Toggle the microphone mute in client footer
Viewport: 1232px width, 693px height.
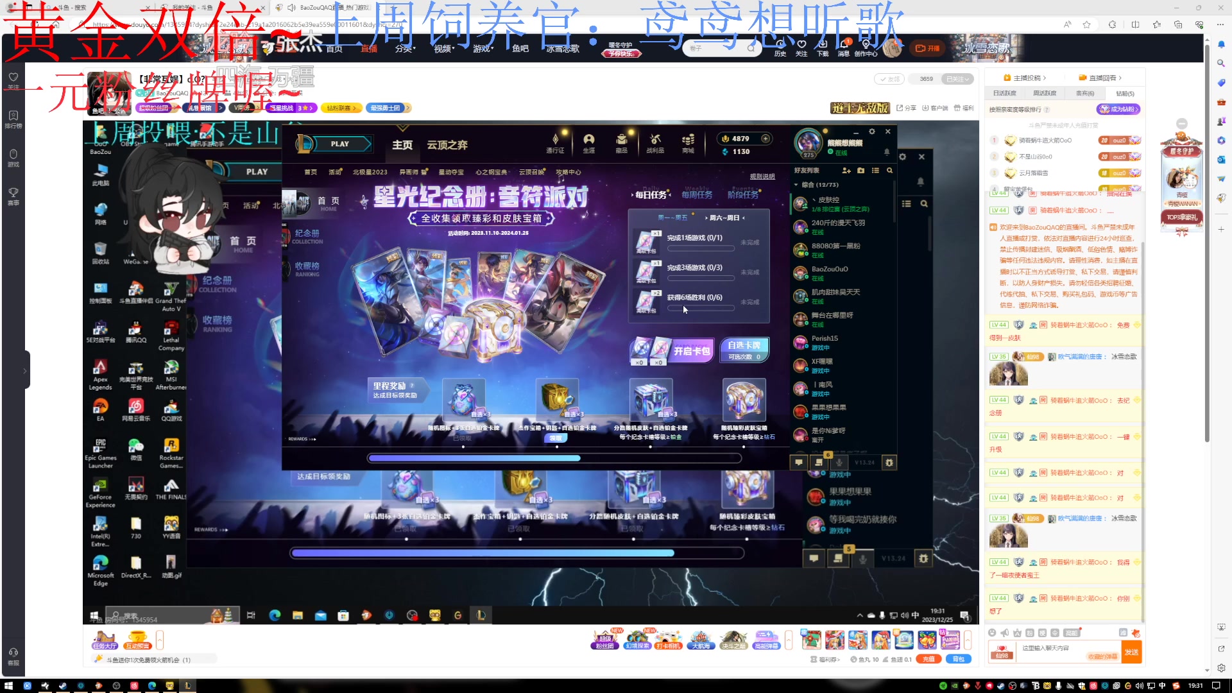839,462
